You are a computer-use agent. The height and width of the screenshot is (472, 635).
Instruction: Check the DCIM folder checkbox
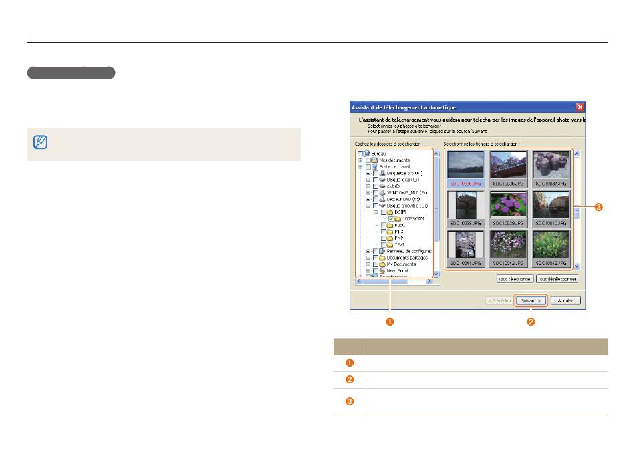tap(384, 212)
